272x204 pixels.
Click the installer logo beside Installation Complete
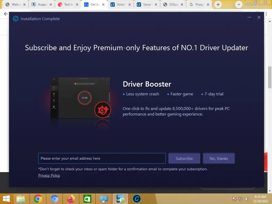(16, 19)
